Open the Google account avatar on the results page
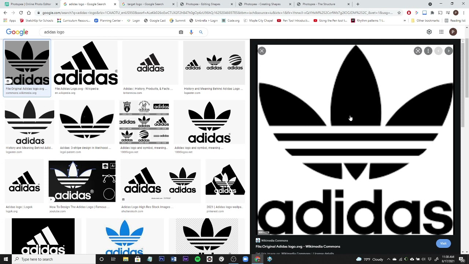The height and width of the screenshot is (264, 469). [x=453, y=32]
